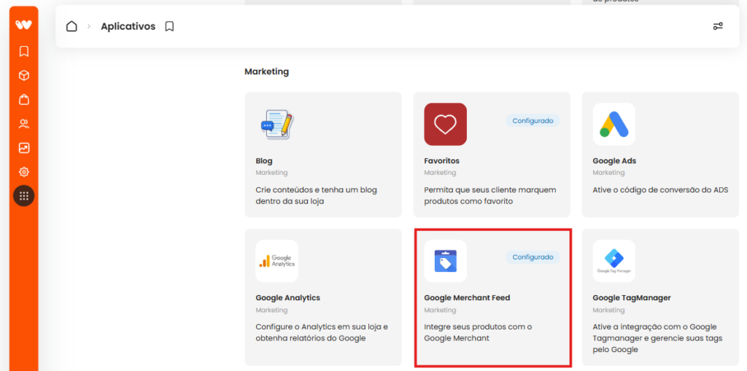Go to home via the breadcrumb house icon
Viewport: 747px width, 371px height.
tap(71, 26)
